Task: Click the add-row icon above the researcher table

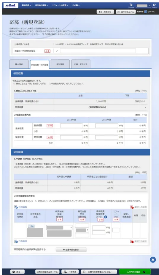Action: [16, 207]
